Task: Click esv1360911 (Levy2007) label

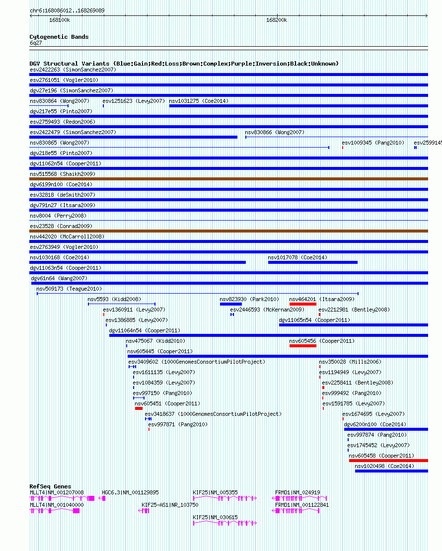Action: pos(134,310)
